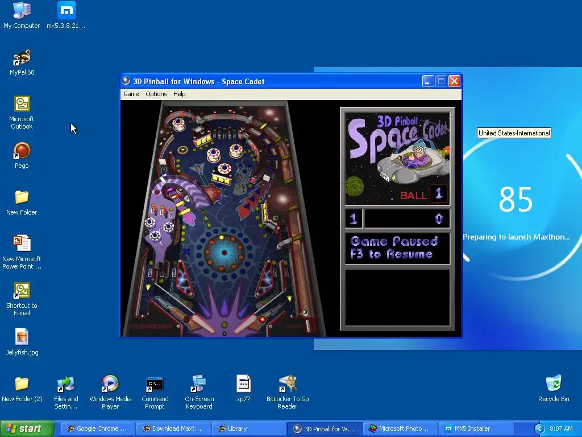Switch to Download Maxthon taskbar window
This screenshot has width=582, height=437.
point(173,428)
